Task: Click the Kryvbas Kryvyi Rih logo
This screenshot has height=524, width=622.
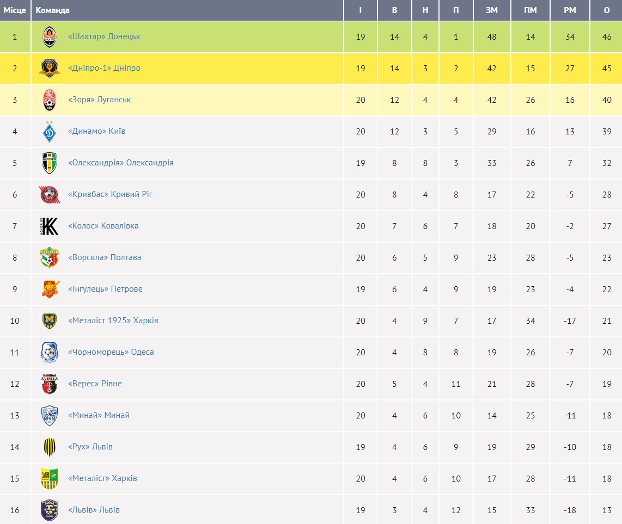Action: pos(50,195)
